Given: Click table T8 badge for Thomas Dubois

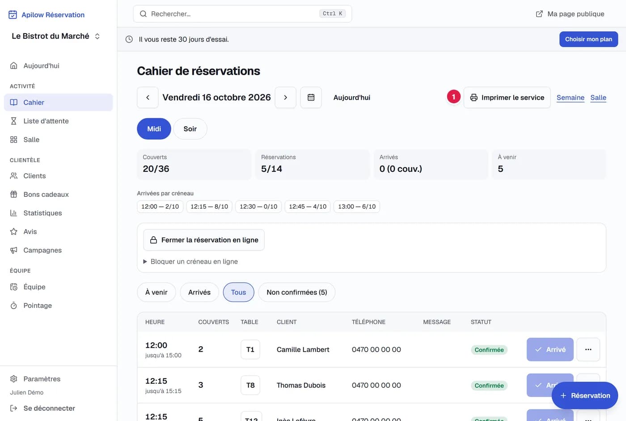Looking at the screenshot, I should (x=250, y=385).
